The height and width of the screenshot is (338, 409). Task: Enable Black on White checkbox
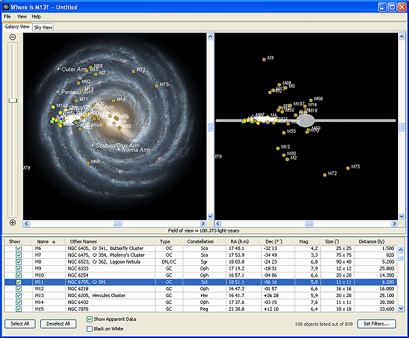[89, 329]
